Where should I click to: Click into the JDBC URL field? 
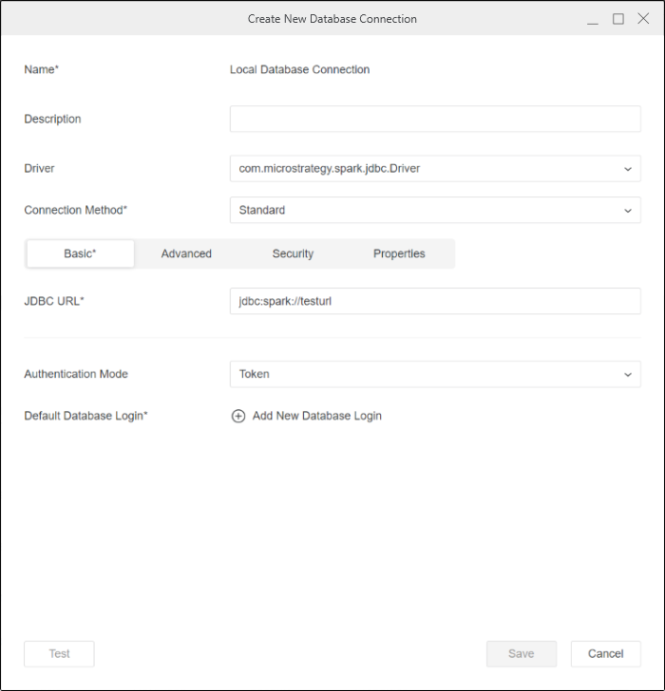click(435, 302)
